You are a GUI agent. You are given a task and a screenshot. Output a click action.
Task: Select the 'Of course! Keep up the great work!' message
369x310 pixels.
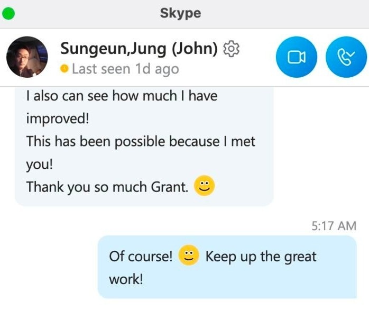[227, 267]
